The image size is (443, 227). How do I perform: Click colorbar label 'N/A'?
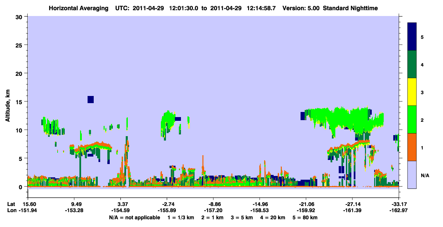tap(425, 176)
